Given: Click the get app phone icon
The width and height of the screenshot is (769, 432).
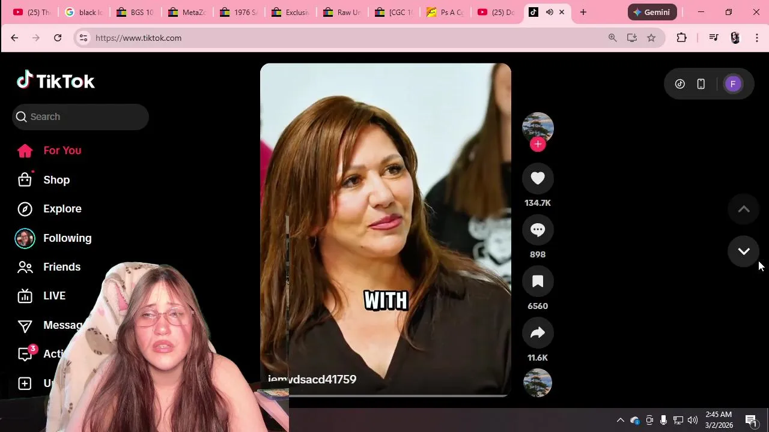Looking at the screenshot, I should coord(701,84).
